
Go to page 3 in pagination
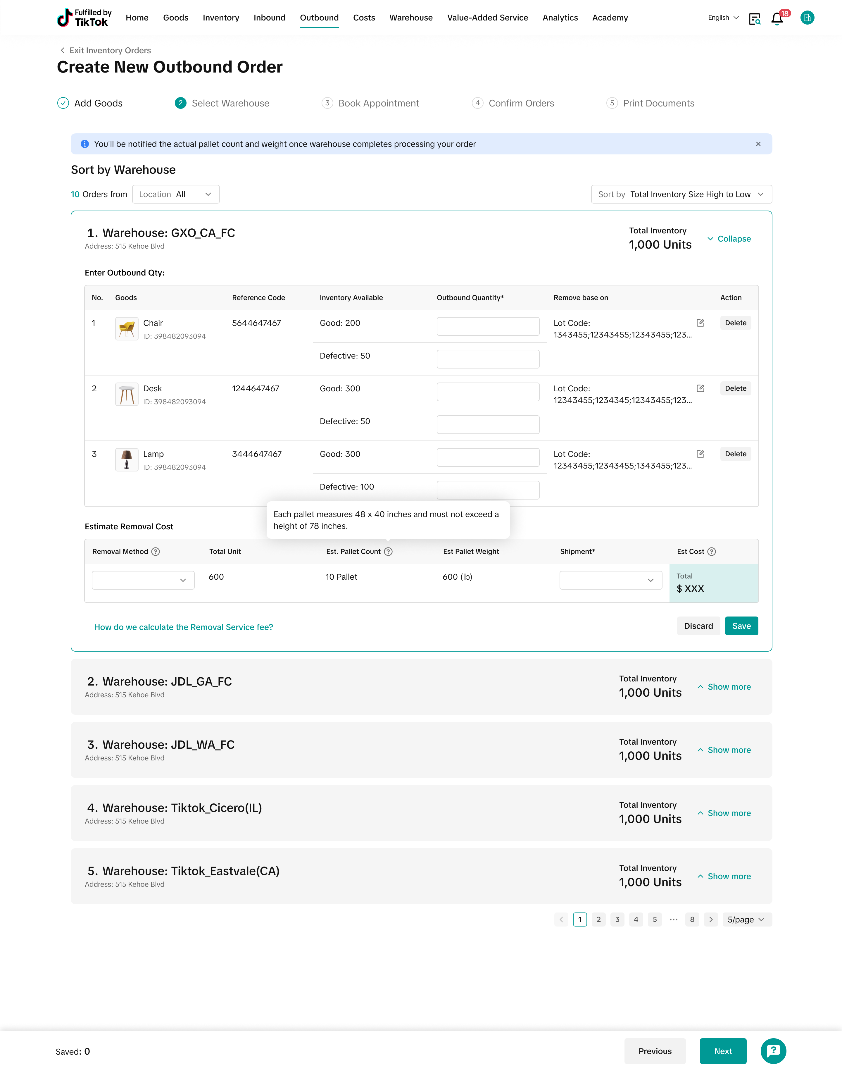[x=617, y=920]
